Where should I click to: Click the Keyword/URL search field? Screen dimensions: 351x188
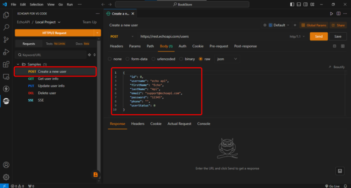click(50, 55)
